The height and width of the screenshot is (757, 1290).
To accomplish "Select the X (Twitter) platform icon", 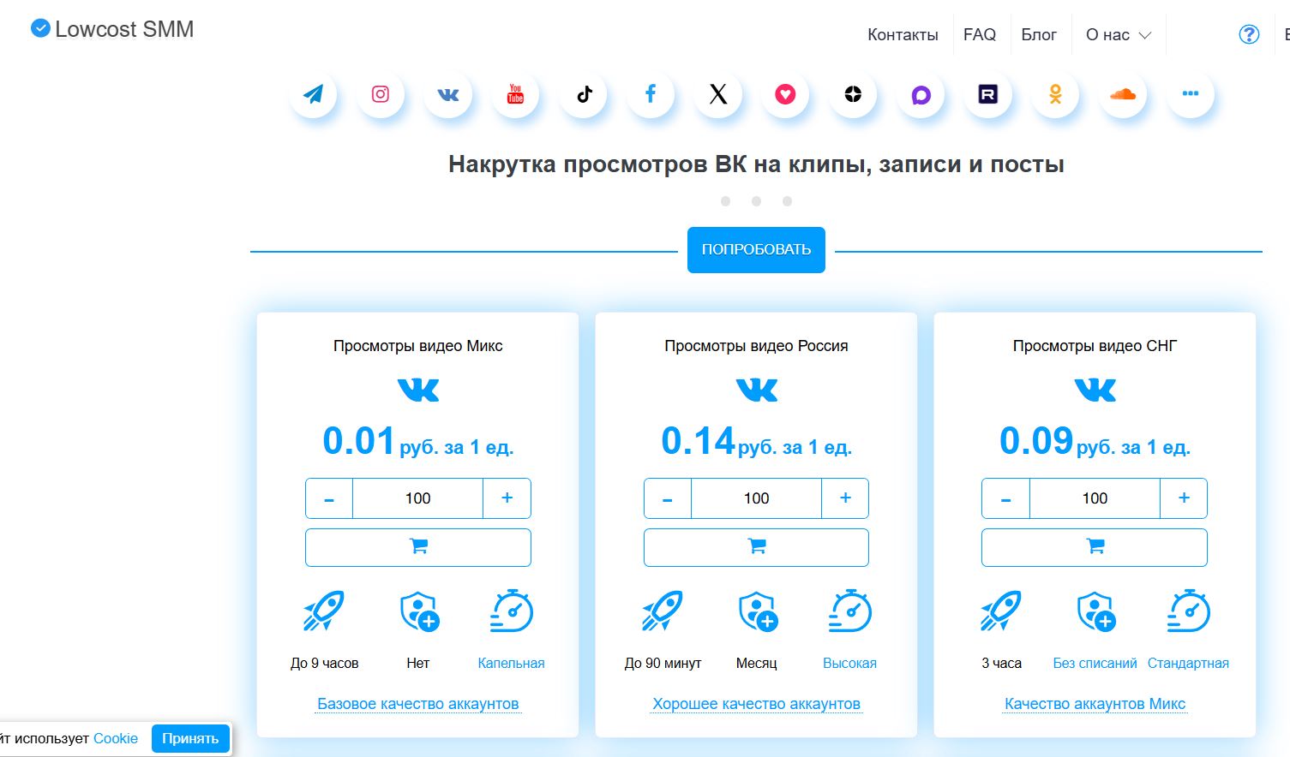I will 717,94.
